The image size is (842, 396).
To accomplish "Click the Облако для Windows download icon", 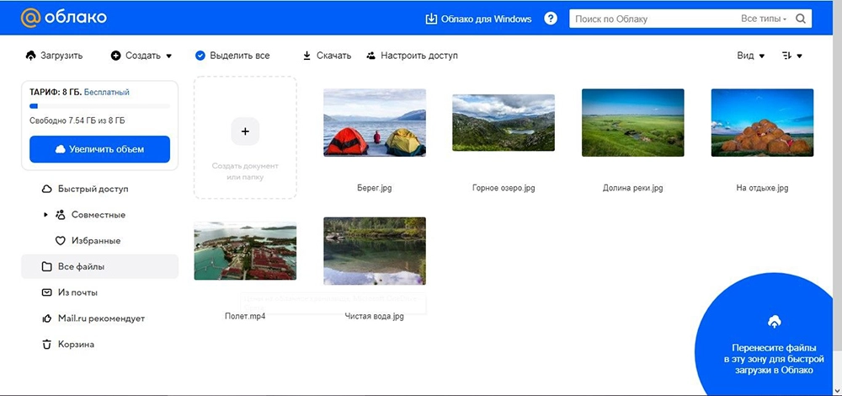I will 431,19.
